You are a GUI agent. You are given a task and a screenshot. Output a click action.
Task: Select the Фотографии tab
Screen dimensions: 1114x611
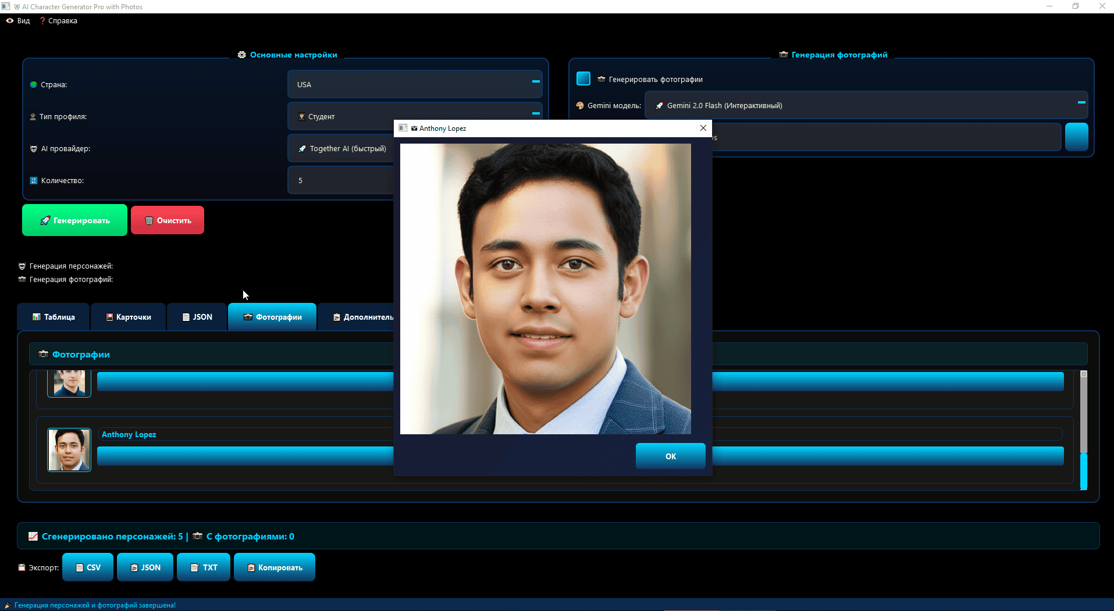[272, 317]
